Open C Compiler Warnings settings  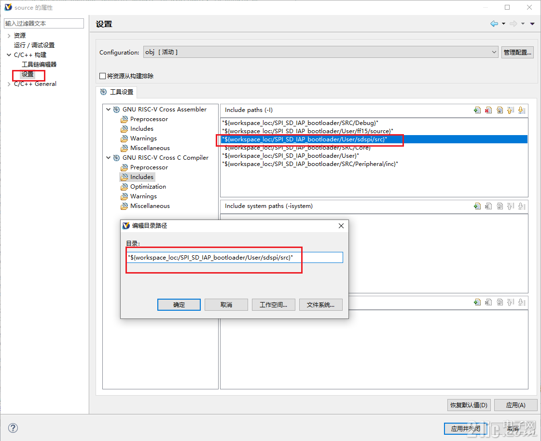click(143, 196)
